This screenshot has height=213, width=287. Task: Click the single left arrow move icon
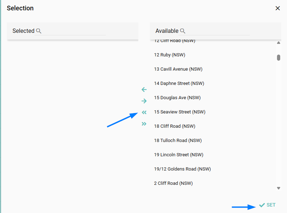coord(144,90)
